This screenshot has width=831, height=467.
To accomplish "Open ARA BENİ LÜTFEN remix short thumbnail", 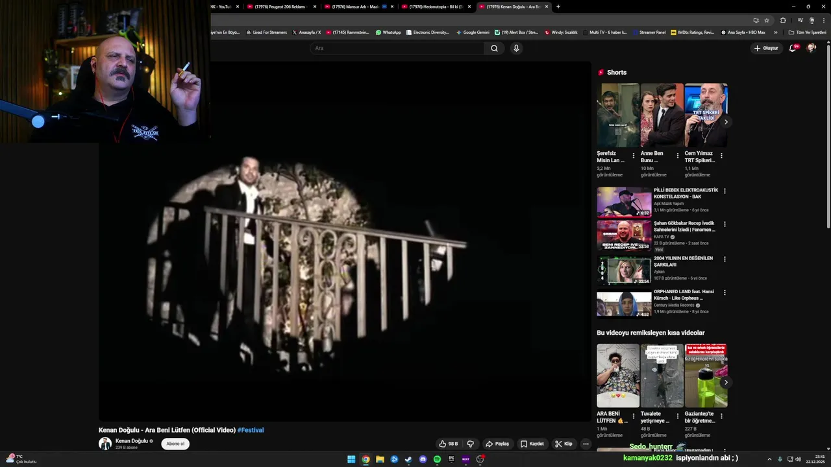I will pos(618,376).
